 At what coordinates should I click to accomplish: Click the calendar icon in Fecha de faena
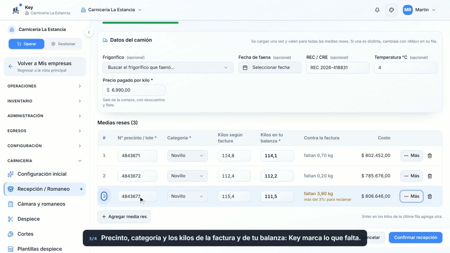(245, 67)
